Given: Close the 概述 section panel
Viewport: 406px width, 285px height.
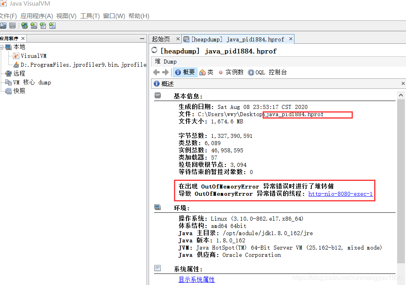Looking at the screenshot, I should [x=403, y=84].
